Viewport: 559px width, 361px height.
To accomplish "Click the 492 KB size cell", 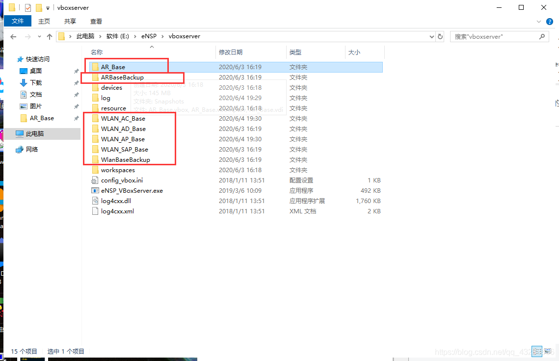I will click(x=371, y=191).
